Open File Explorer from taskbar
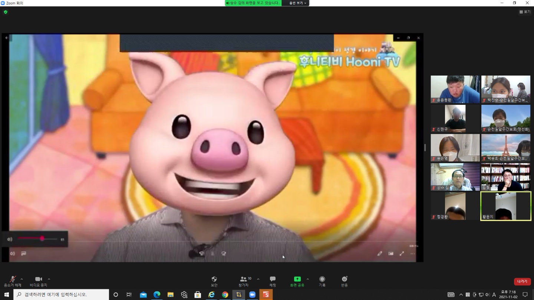The height and width of the screenshot is (300, 534). [x=171, y=294]
